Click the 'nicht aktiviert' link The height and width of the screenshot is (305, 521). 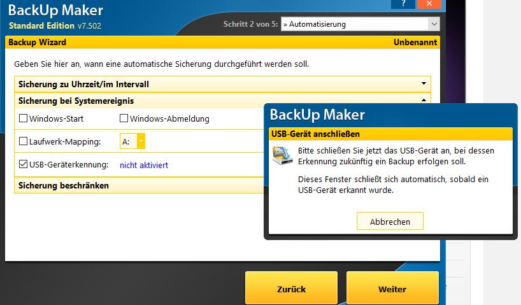pyautogui.click(x=144, y=165)
